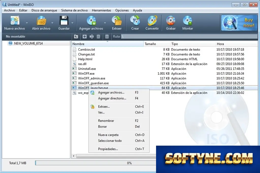The width and height of the screenshot is (260, 173).
Task: Select the Extraer toolbar icon
Action: pyautogui.click(x=117, y=21)
